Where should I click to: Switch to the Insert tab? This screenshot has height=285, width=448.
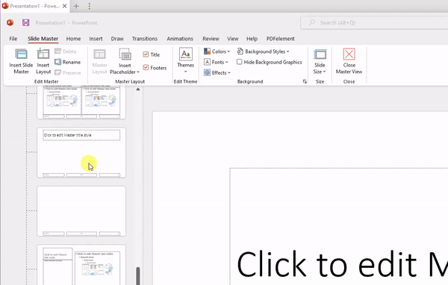(96, 39)
